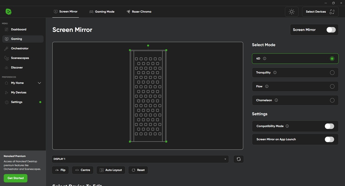This screenshot has height=186, width=345.
Task: Switch to the Razer Chroma tab
Action: 139,12
